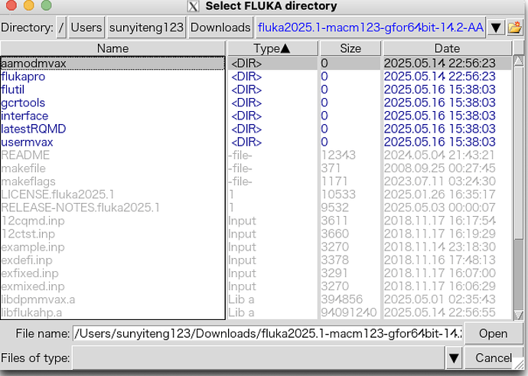
Task: Click size value 394856
Action: point(342,299)
